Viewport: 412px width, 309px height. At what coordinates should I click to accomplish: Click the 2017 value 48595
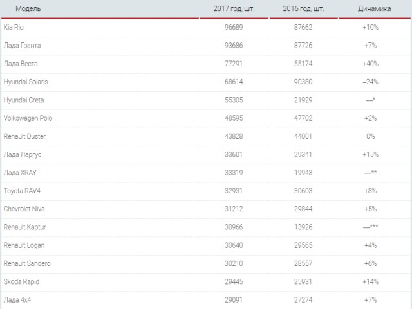tap(234, 118)
